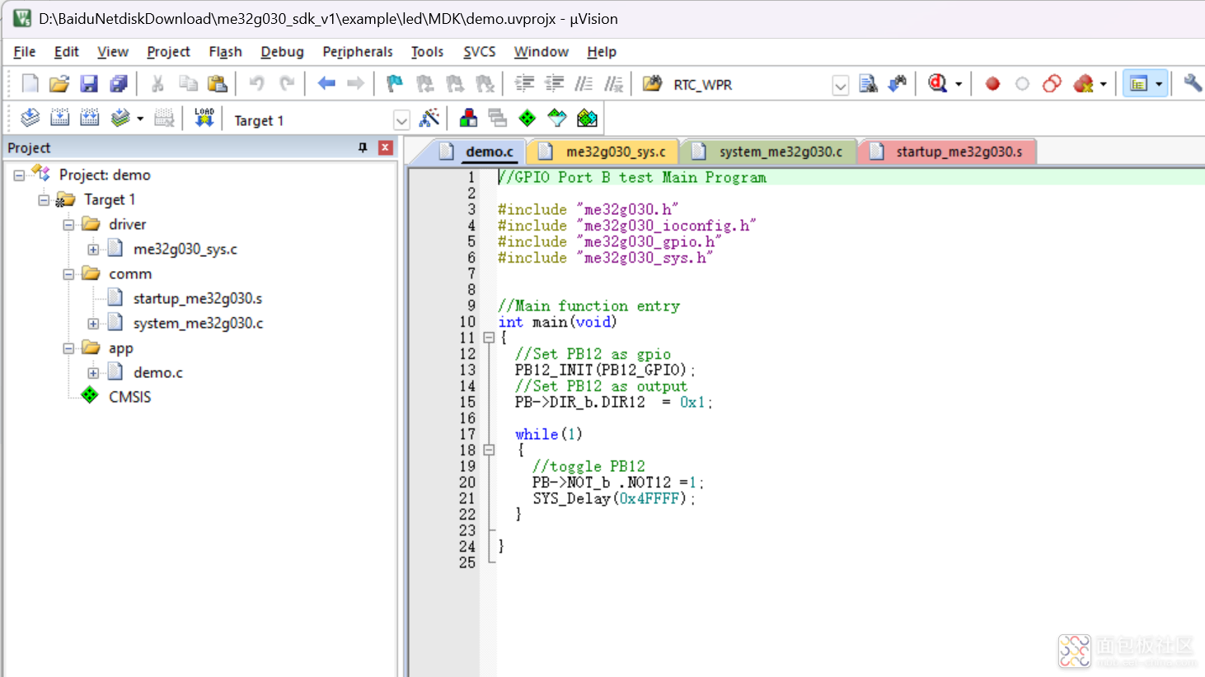The width and height of the screenshot is (1205, 677).
Task: Open Options for Target magic wand icon
Action: pyautogui.click(x=429, y=118)
